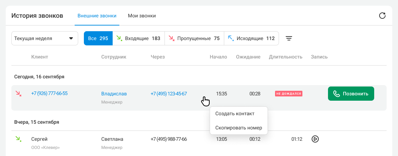Open the Текущая неделя period dropdown

45,38
